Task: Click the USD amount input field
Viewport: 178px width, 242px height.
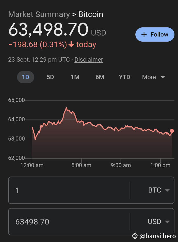Action: click(x=68, y=222)
